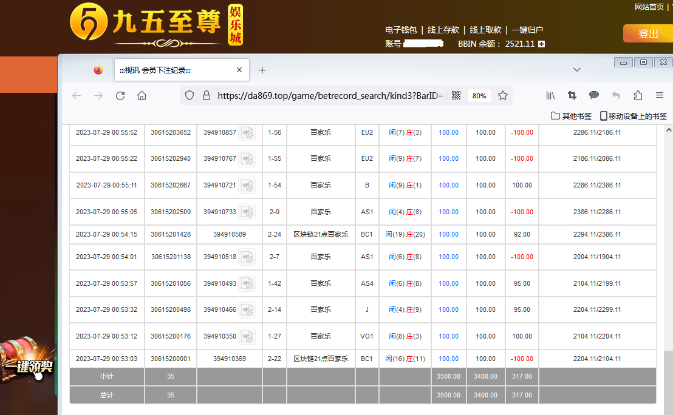Open game video icon for bet 394910721
This screenshot has width=673, height=415.
click(x=247, y=186)
